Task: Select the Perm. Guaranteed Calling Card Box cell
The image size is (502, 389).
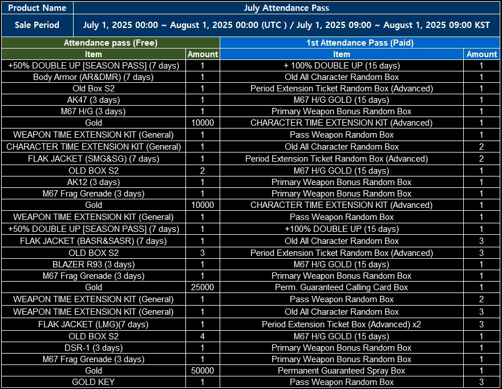Action: coord(342,287)
